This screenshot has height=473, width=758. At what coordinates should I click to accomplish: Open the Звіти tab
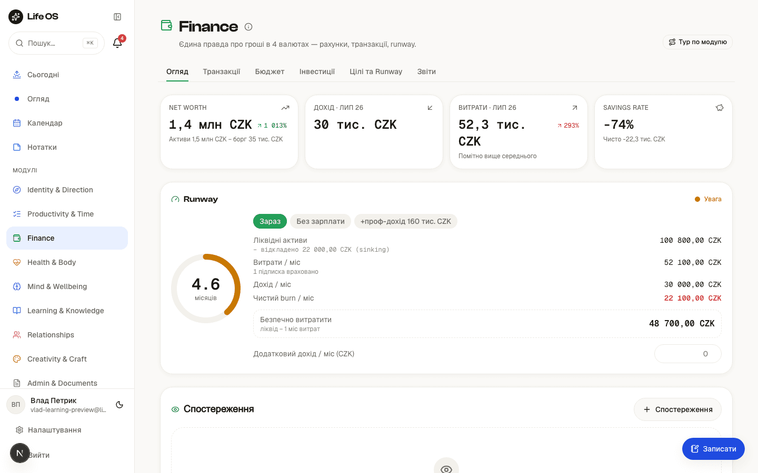[426, 71]
